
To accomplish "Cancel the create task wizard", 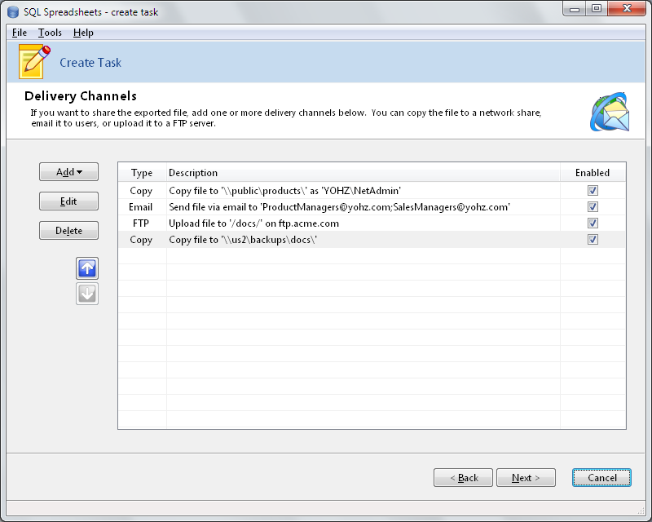I will (x=602, y=478).
